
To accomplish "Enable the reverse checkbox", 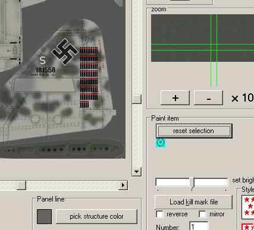I will (159, 214).
